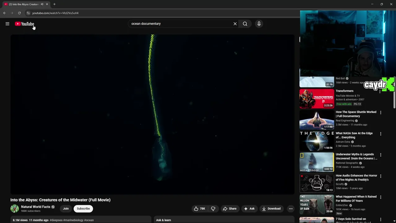
Task: Click the video title Into the Abyss
Action: click(x=60, y=200)
